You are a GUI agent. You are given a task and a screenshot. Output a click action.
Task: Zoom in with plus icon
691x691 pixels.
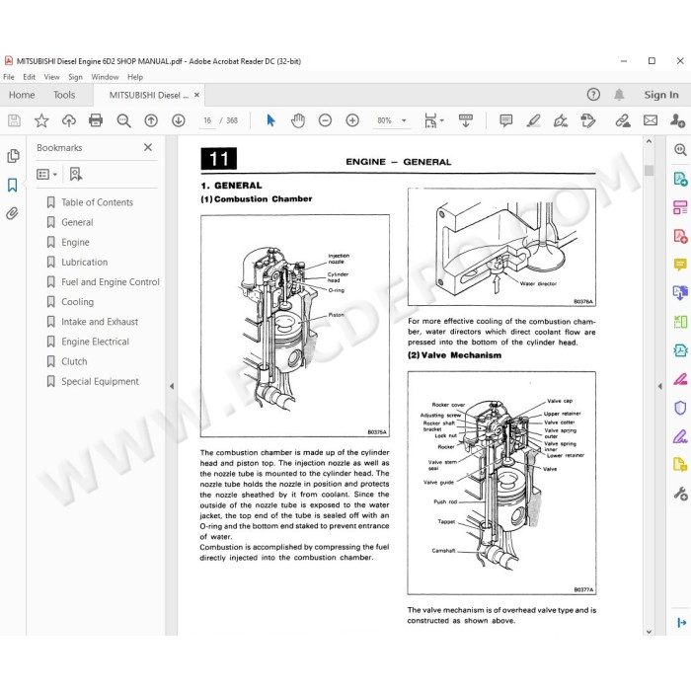coord(352,120)
